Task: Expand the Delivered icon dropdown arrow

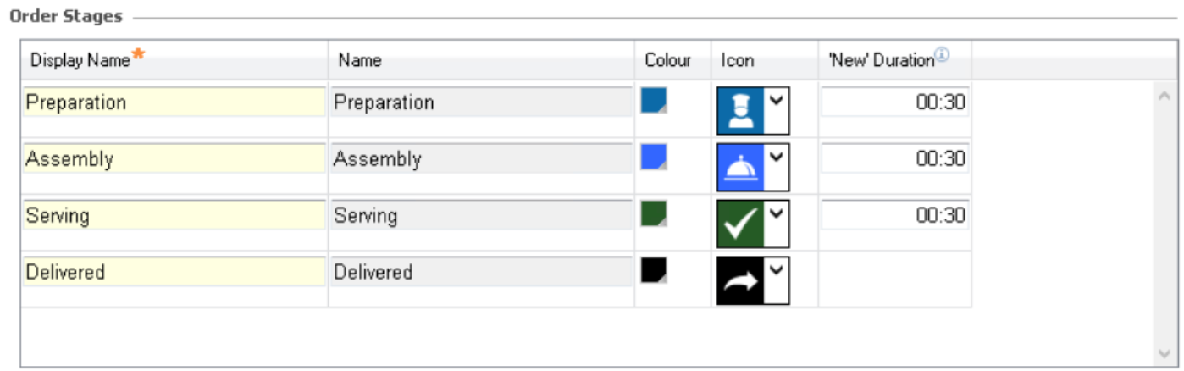Action: click(777, 271)
